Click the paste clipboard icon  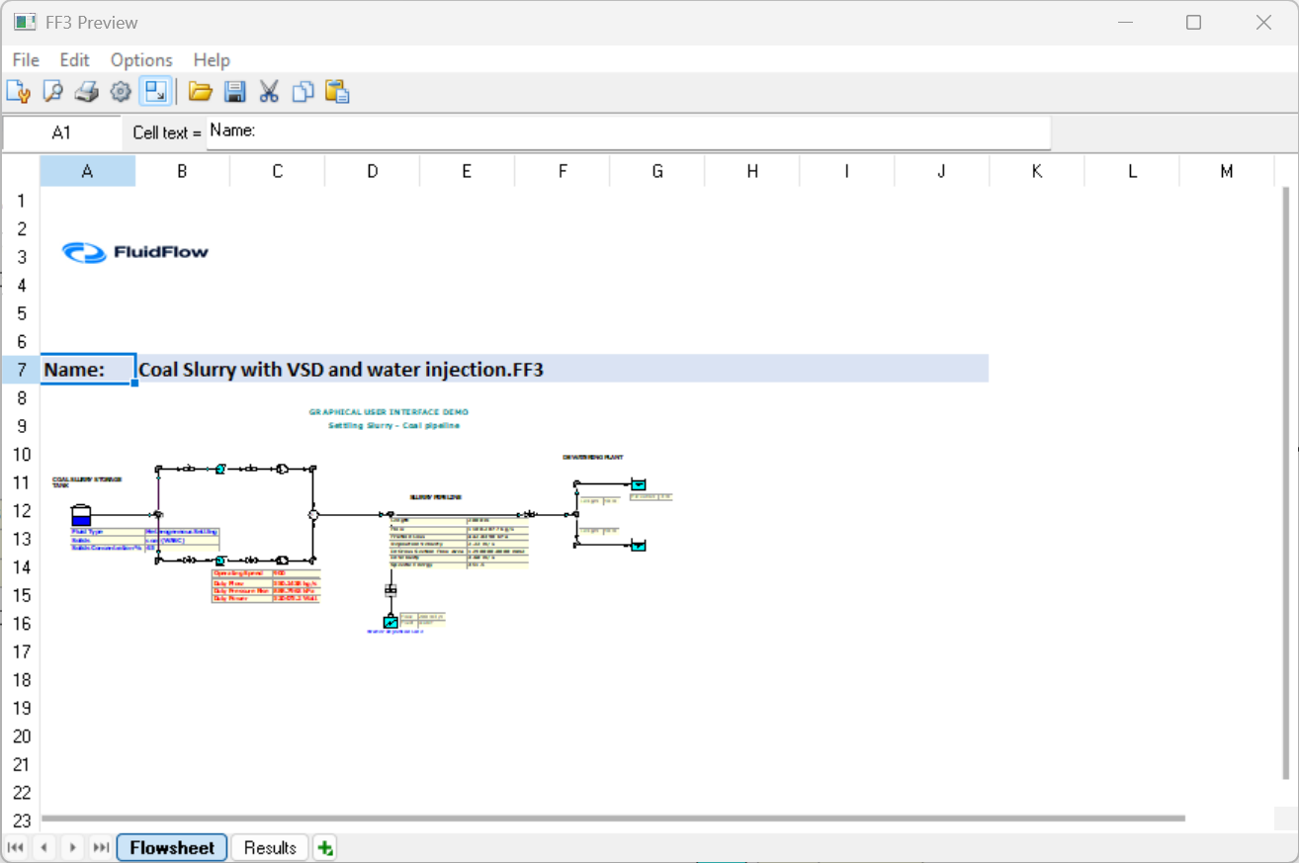point(337,92)
